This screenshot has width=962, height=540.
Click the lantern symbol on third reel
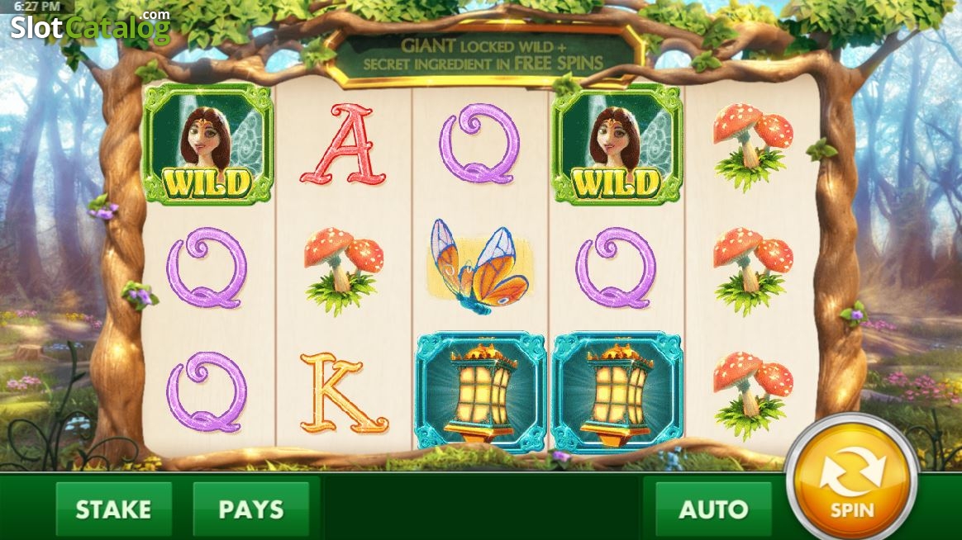pyautogui.click(x=480, y=391)
